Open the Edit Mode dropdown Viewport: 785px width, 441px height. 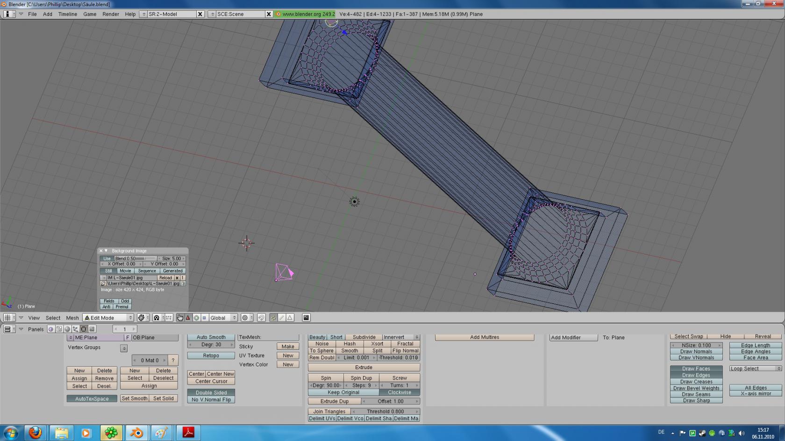(x=108, y=318)
